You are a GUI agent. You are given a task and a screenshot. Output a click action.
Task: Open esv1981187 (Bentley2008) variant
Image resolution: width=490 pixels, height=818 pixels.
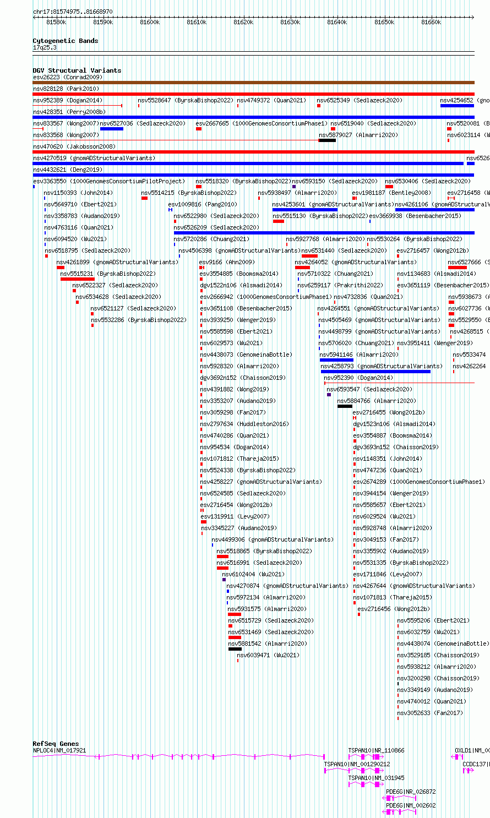pos(391,193)
